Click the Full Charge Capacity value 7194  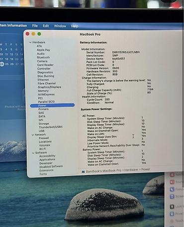point(150,90)
